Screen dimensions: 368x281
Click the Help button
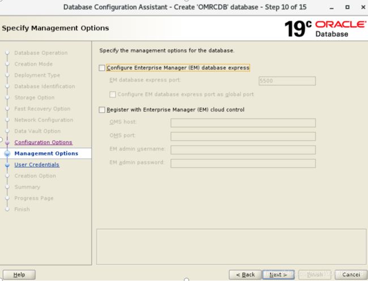19,275
